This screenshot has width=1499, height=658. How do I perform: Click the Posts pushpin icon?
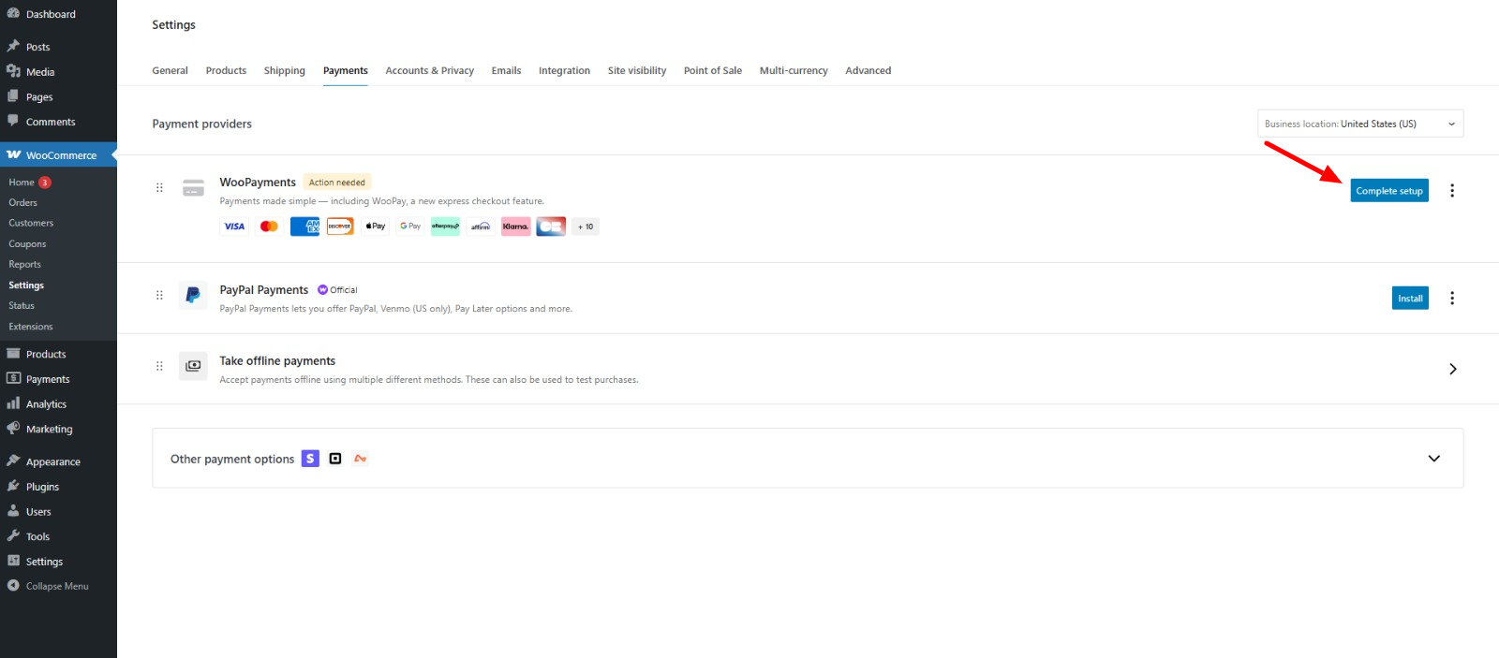[13, 46]
